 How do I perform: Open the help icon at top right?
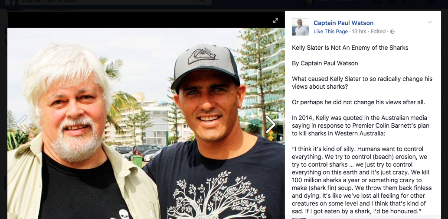(x=430, y=1)
